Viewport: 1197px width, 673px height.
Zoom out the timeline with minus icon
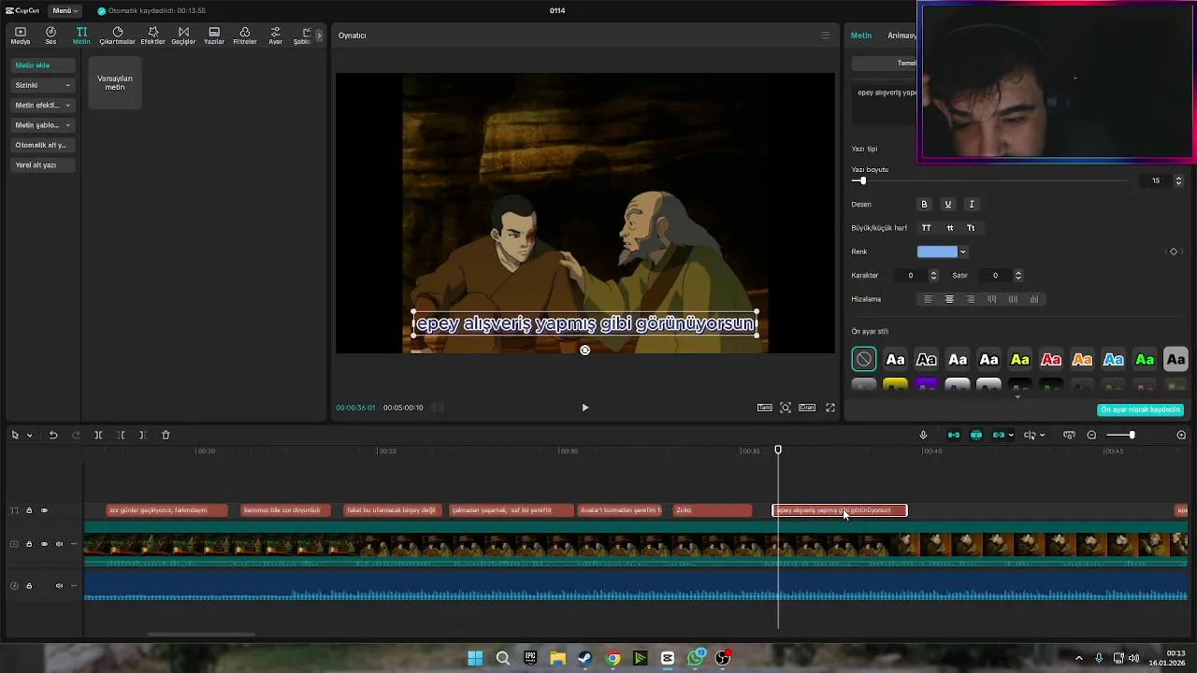pos(1091,435)
